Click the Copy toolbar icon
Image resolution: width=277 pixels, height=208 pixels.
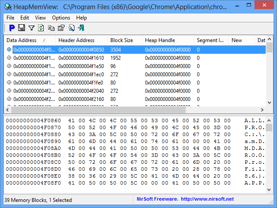pyautogui.click(x=51, y=28)
